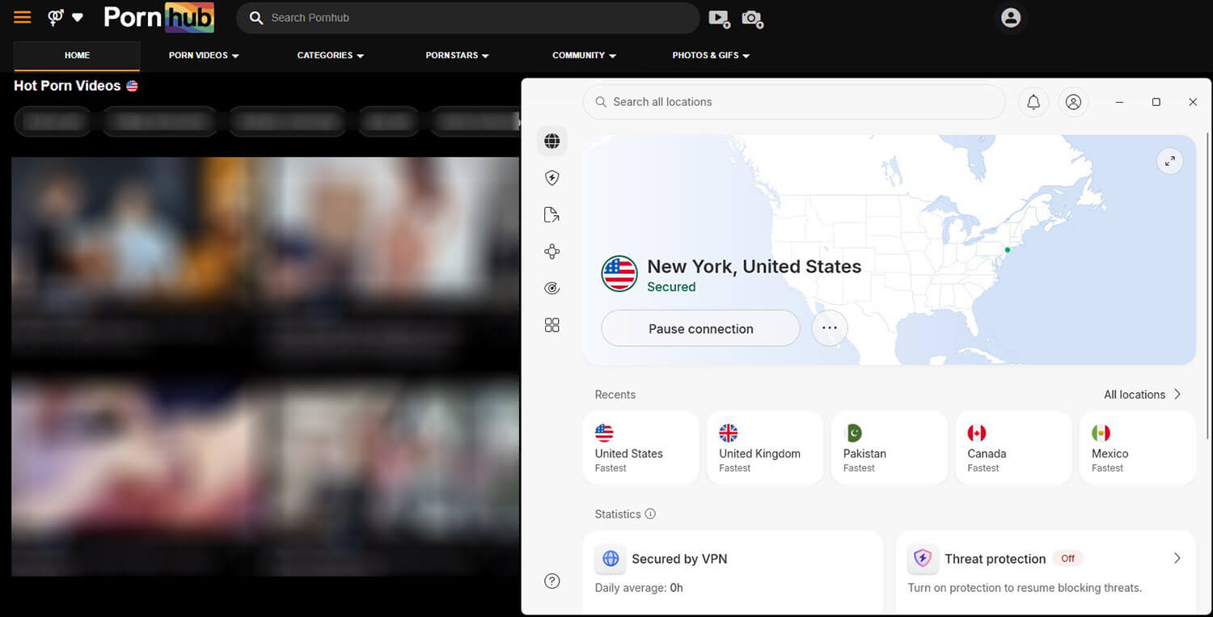Expand the PORNSTARS menu
The height and width of the screenshot is (617, 1213).
coord(457,56)
